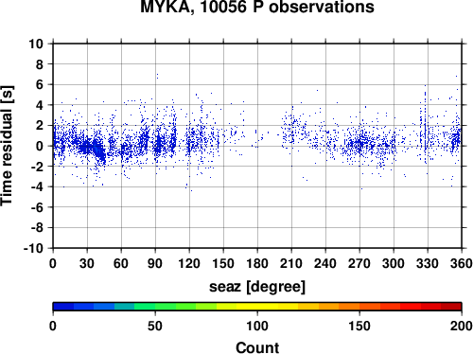Click the colorbar tick label 100
This screenshot has height=354, width=473.
tap(257, 326)
